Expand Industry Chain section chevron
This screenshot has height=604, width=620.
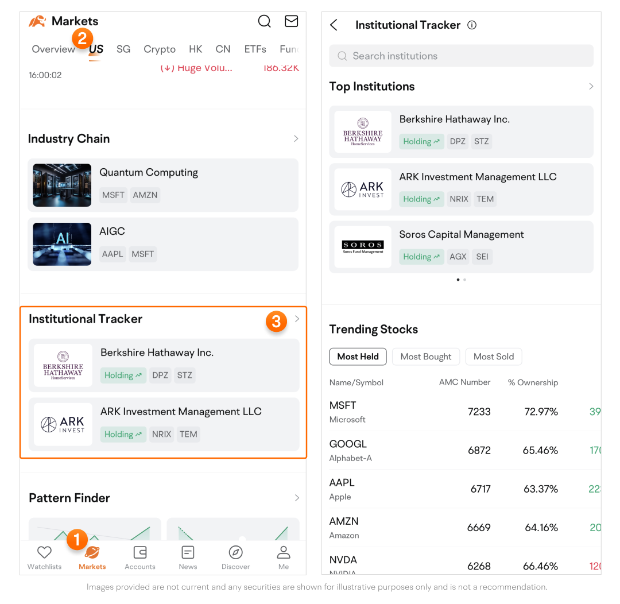(296, 139)
